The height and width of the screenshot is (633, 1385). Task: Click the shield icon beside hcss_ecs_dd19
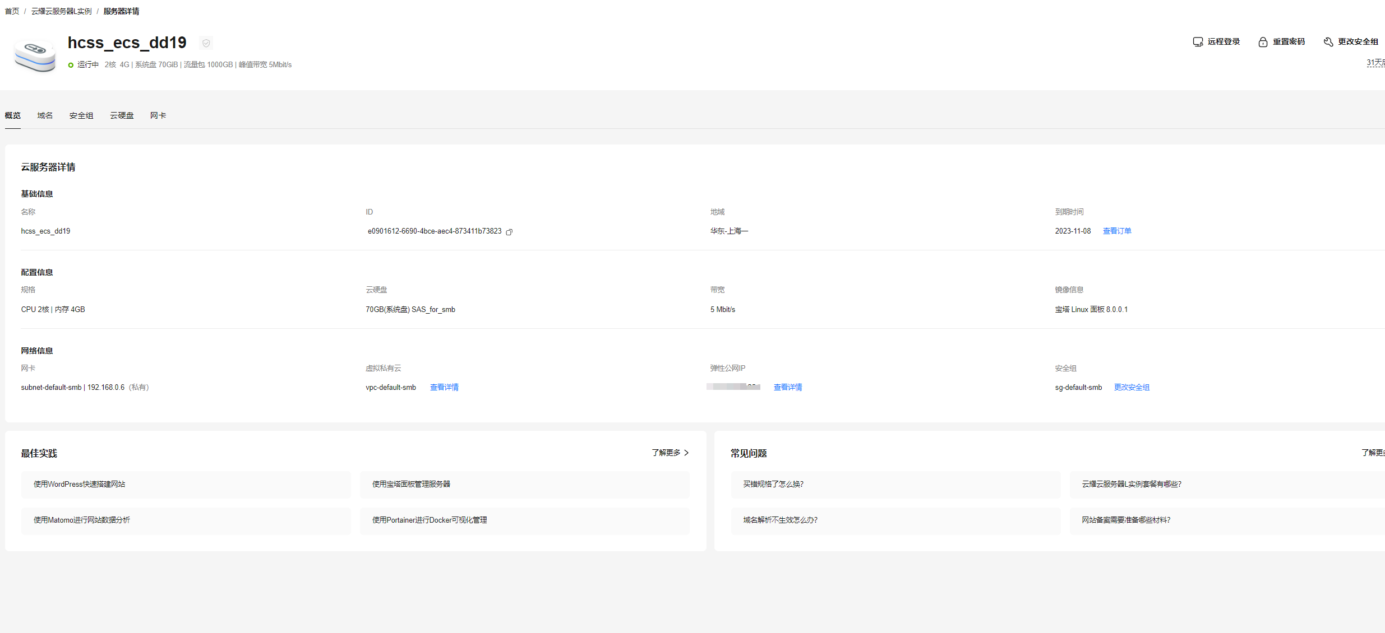pos(206,43)
